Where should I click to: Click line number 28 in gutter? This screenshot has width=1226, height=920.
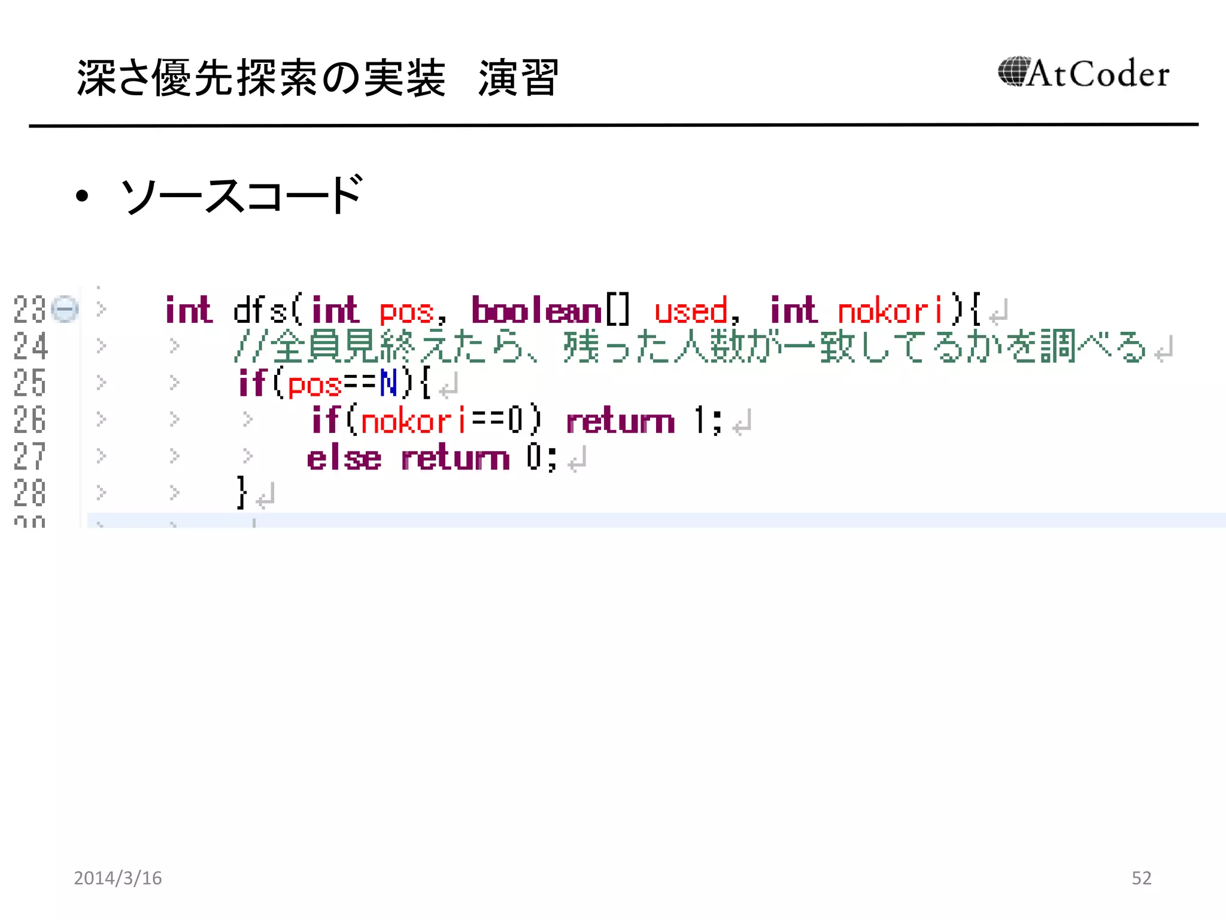tap(29, 493)
